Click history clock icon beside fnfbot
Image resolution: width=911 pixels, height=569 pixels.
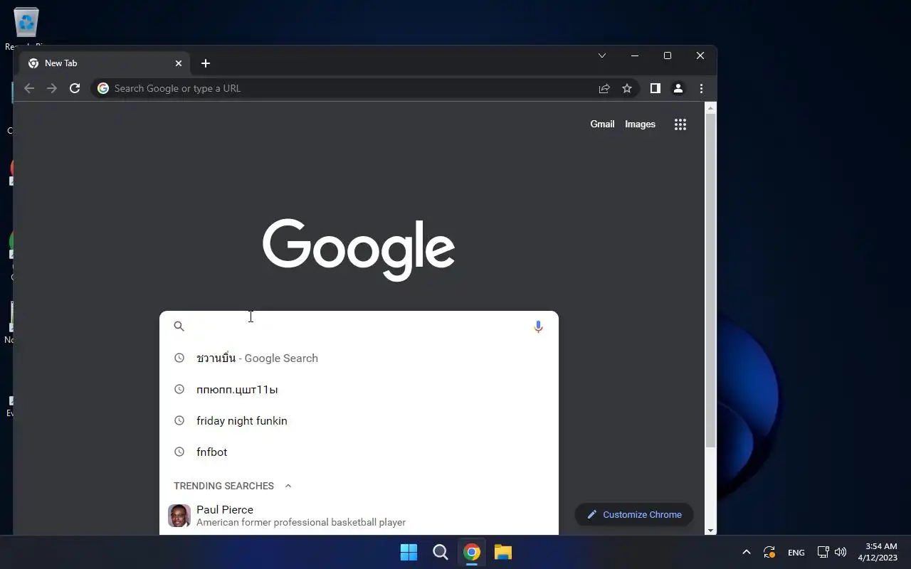tap(179, 452)
